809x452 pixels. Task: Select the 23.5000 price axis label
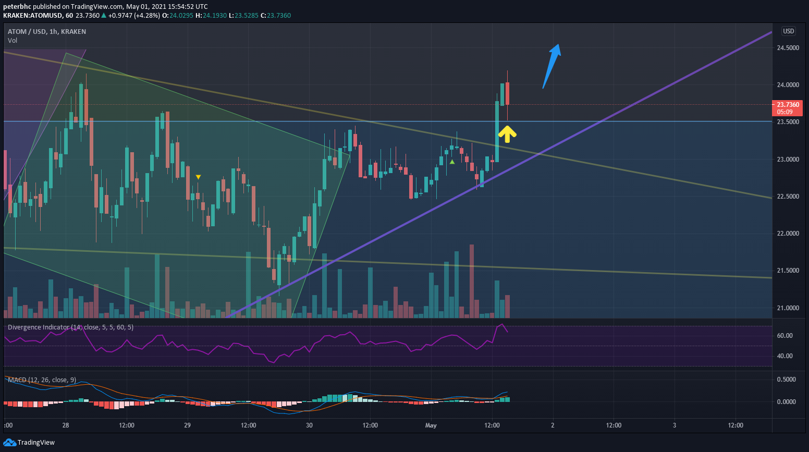tap(788, 122)
